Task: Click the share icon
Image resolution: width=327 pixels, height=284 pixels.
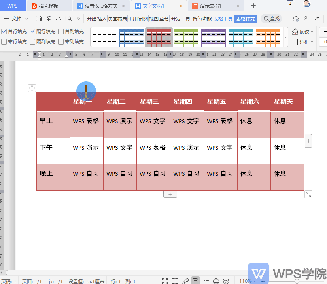Action: point(317,19)
